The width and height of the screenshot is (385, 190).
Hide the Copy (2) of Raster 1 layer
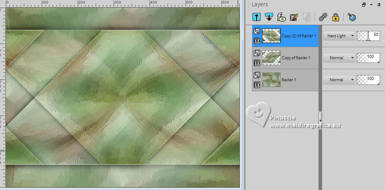(257, 41)
